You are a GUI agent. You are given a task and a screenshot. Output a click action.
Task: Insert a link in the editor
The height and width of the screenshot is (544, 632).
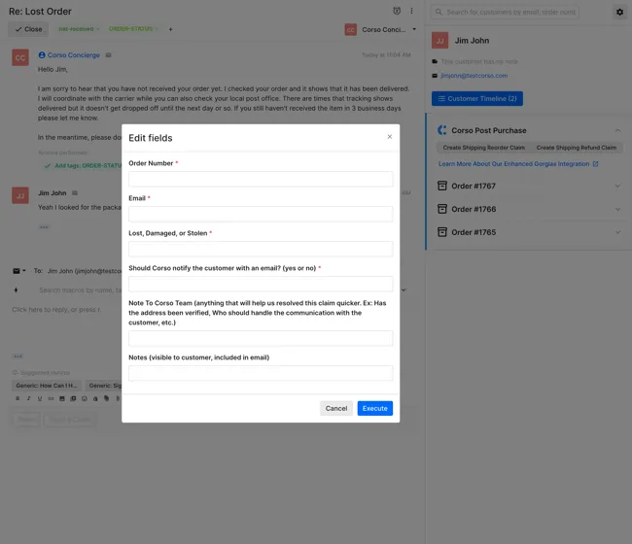(51, 398)
